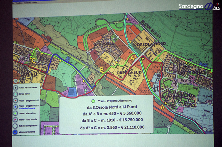Open the Tabelle comparative grid icon
The image size is (222, 147).
(x=15, y=126)
